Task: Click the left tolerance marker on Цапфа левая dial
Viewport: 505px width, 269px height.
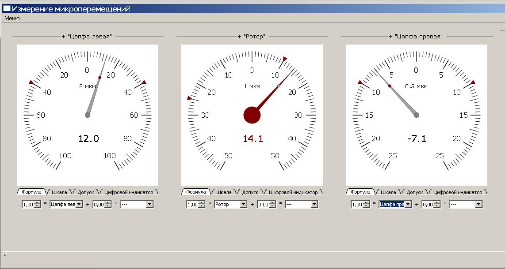Action: pyautogui.click(x=31, y=82)
